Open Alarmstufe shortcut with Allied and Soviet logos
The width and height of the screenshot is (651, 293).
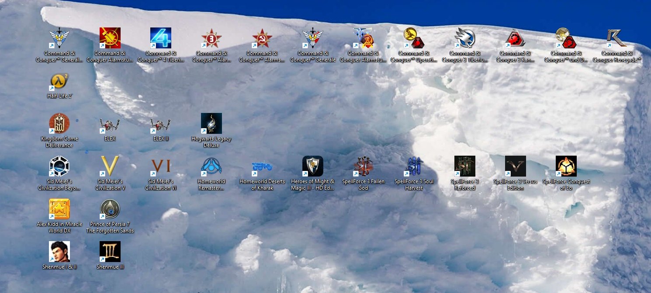[364, 38]
